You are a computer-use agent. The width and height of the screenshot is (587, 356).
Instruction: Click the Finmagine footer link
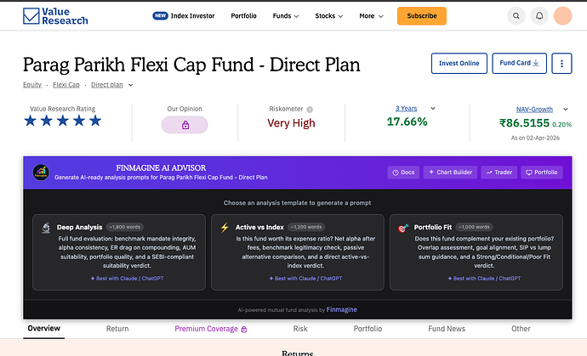tap(341, 309)
